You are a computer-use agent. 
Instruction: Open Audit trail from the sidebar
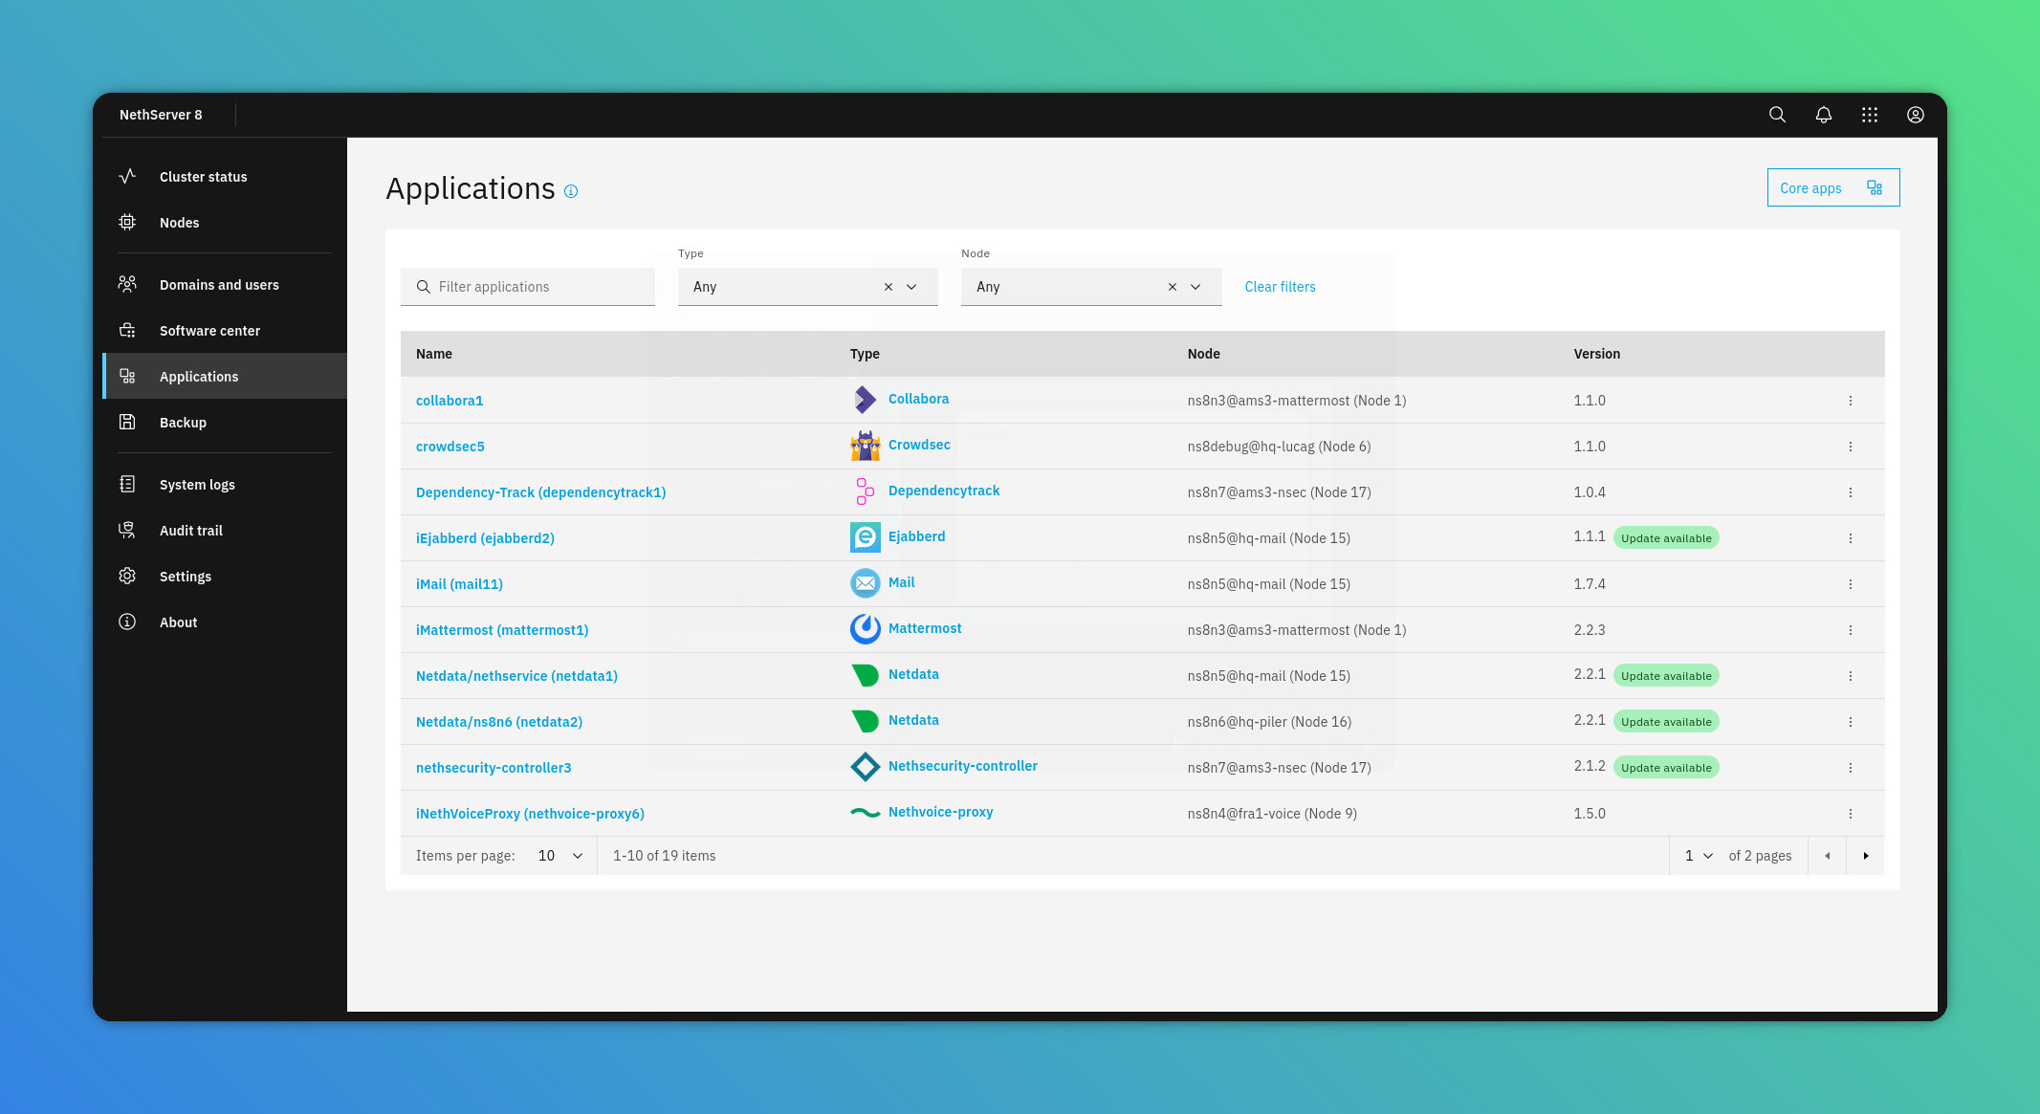(x=190, y=531)
